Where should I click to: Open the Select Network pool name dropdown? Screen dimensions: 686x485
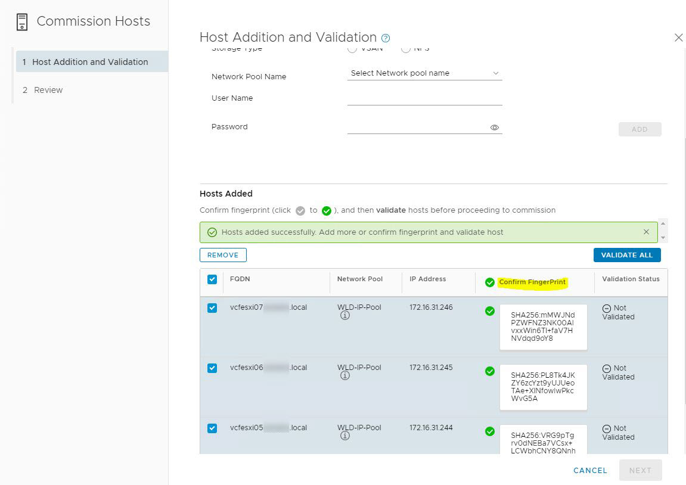pyautogui.click(x=424, y=73)
